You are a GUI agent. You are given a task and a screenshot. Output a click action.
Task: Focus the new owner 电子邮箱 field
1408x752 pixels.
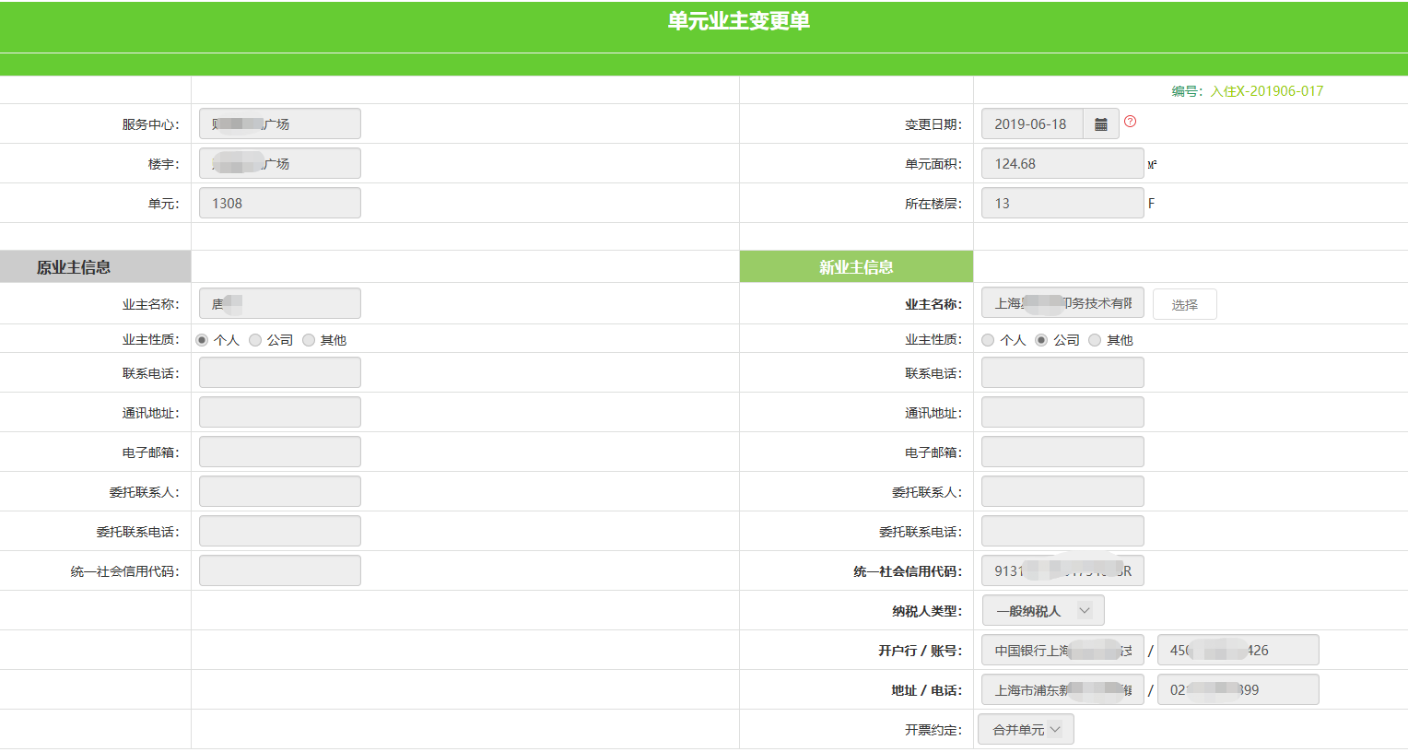[1062, 452]
